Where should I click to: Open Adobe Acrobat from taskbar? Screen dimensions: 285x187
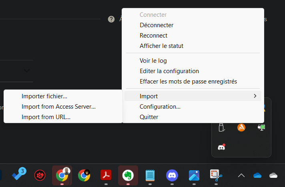click(x=106, y=175)
